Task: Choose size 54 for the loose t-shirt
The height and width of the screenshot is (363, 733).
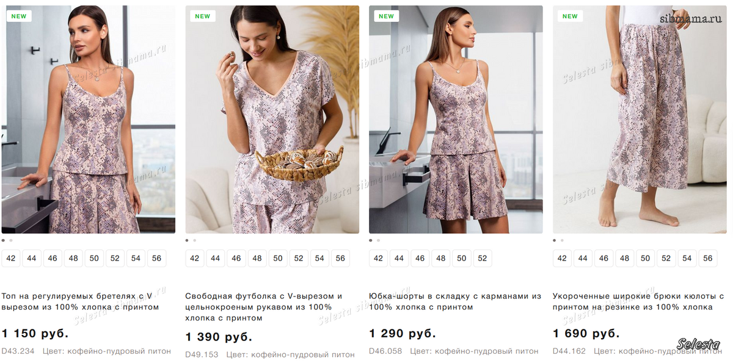Action: [319, 258]
